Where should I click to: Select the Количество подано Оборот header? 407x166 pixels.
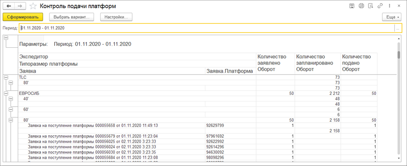tap(359, 64)
